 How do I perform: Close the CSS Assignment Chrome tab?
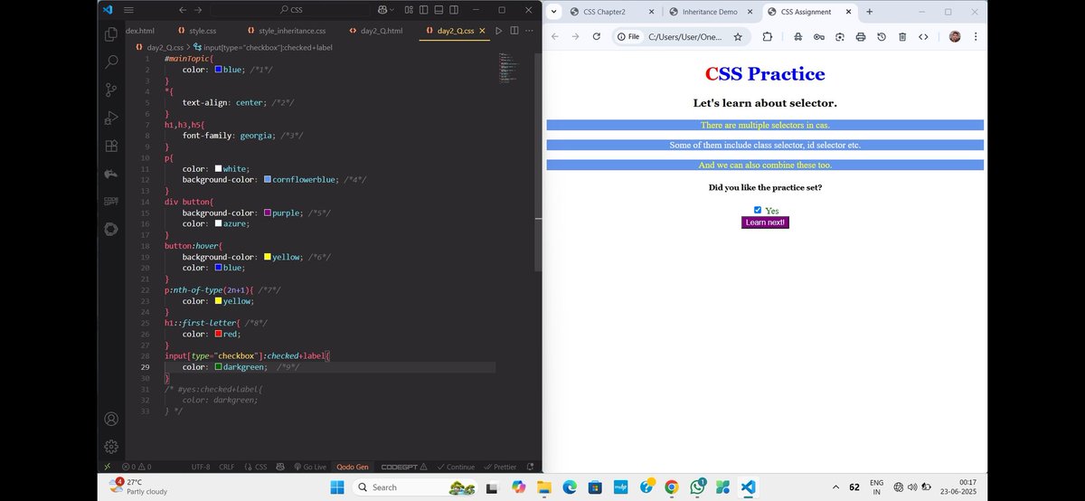coord(846,12)
